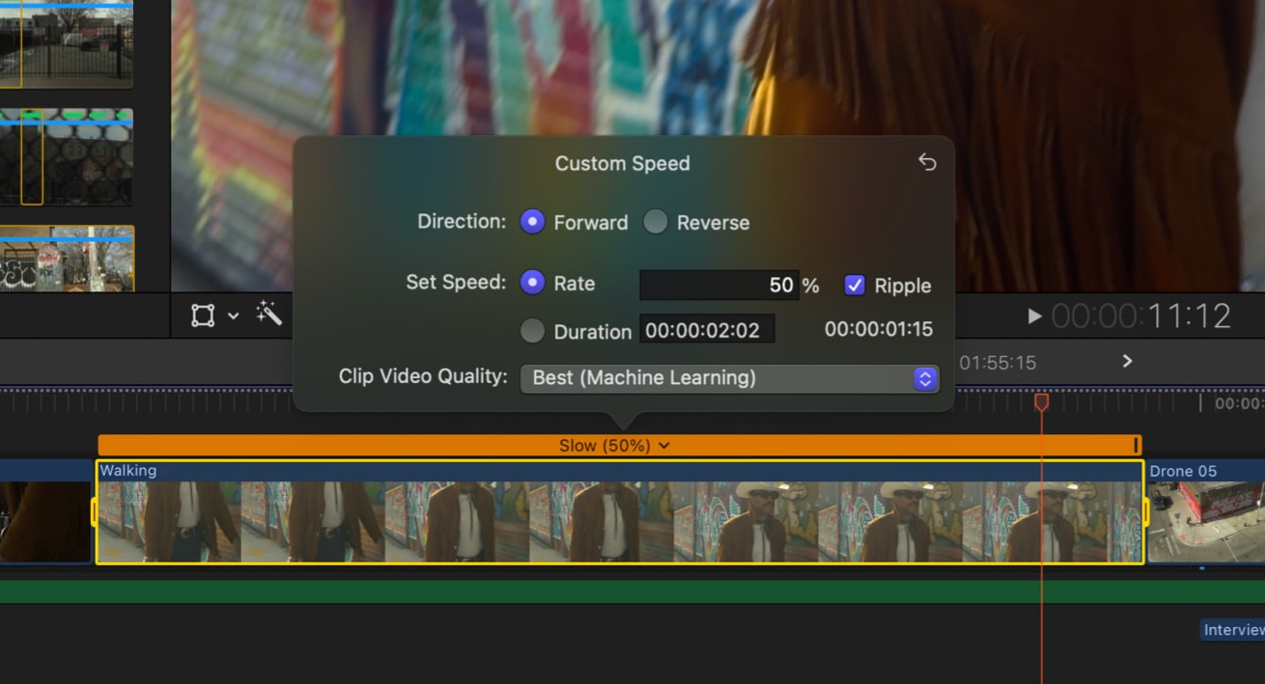The height and width of the screenshot is (684, 1265).
Task: Click the retime handle at speed bar end
Action: (x=1137, y=445)
